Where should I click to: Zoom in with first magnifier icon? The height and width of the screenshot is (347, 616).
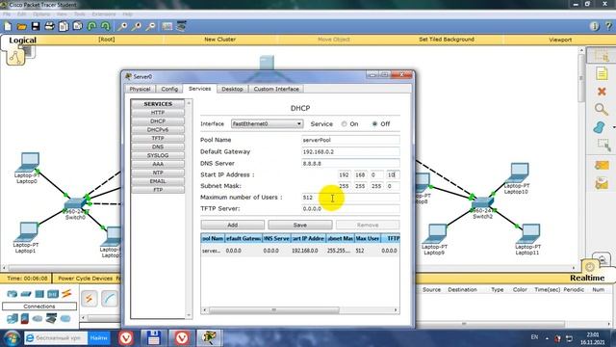coord(122,26)
